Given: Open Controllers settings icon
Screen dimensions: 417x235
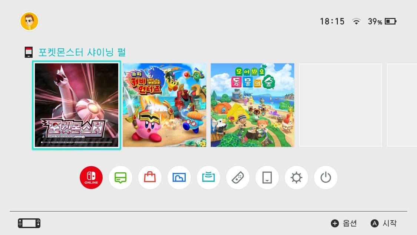Looking at the screenshot, I should pyautogui.click(x=238, y=177).
